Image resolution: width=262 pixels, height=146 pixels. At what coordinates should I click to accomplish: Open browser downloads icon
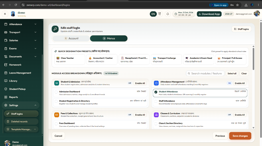click(246, 5)
